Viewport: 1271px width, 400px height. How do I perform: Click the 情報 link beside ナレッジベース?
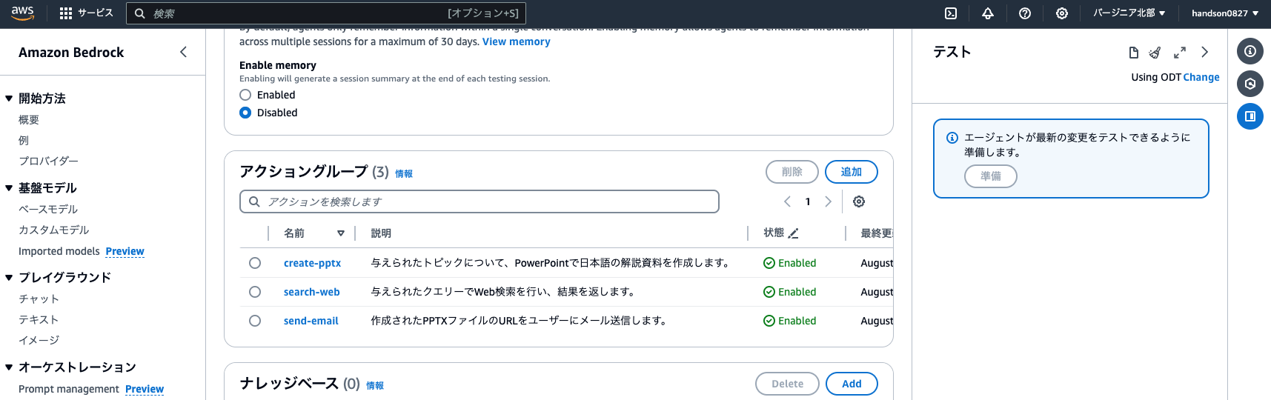(375, 386)
